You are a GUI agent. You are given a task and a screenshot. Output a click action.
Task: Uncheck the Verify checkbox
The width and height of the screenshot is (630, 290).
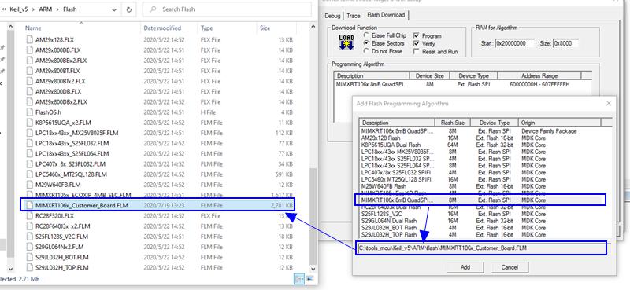point(417,43)
